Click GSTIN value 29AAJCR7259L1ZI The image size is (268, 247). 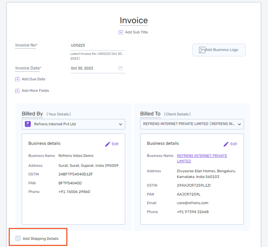click(x=194, y=185)
